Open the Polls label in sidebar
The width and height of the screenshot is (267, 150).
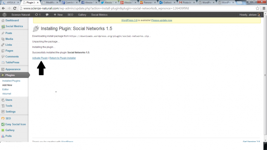point(8,136)
